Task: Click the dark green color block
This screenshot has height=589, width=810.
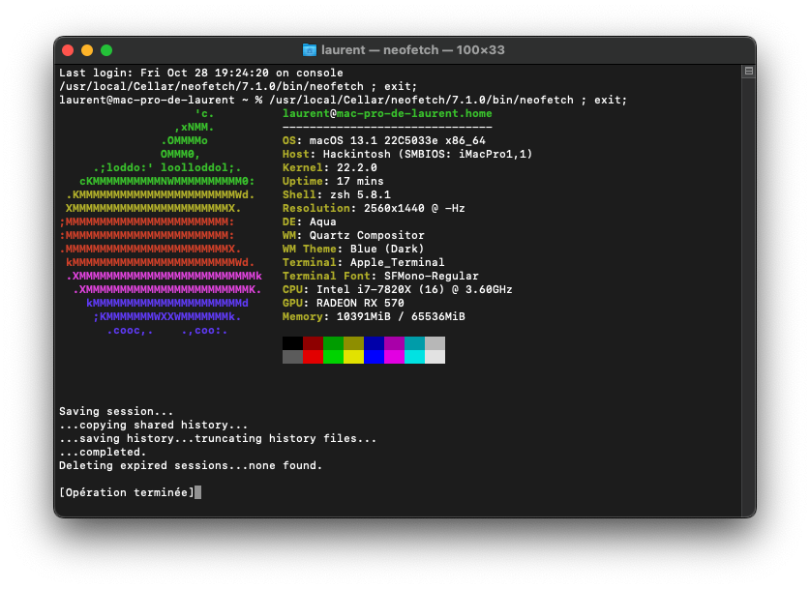Action: coord(333,343)
